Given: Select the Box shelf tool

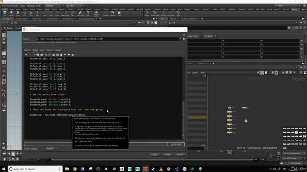Looking at the screenshot, I should click(x=5, y=13).
